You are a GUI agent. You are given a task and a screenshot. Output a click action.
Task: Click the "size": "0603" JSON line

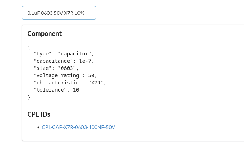tap(56, 68)
